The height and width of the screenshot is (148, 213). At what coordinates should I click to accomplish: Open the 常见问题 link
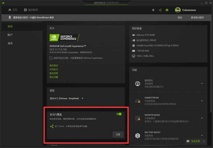[x=54, y=77]
